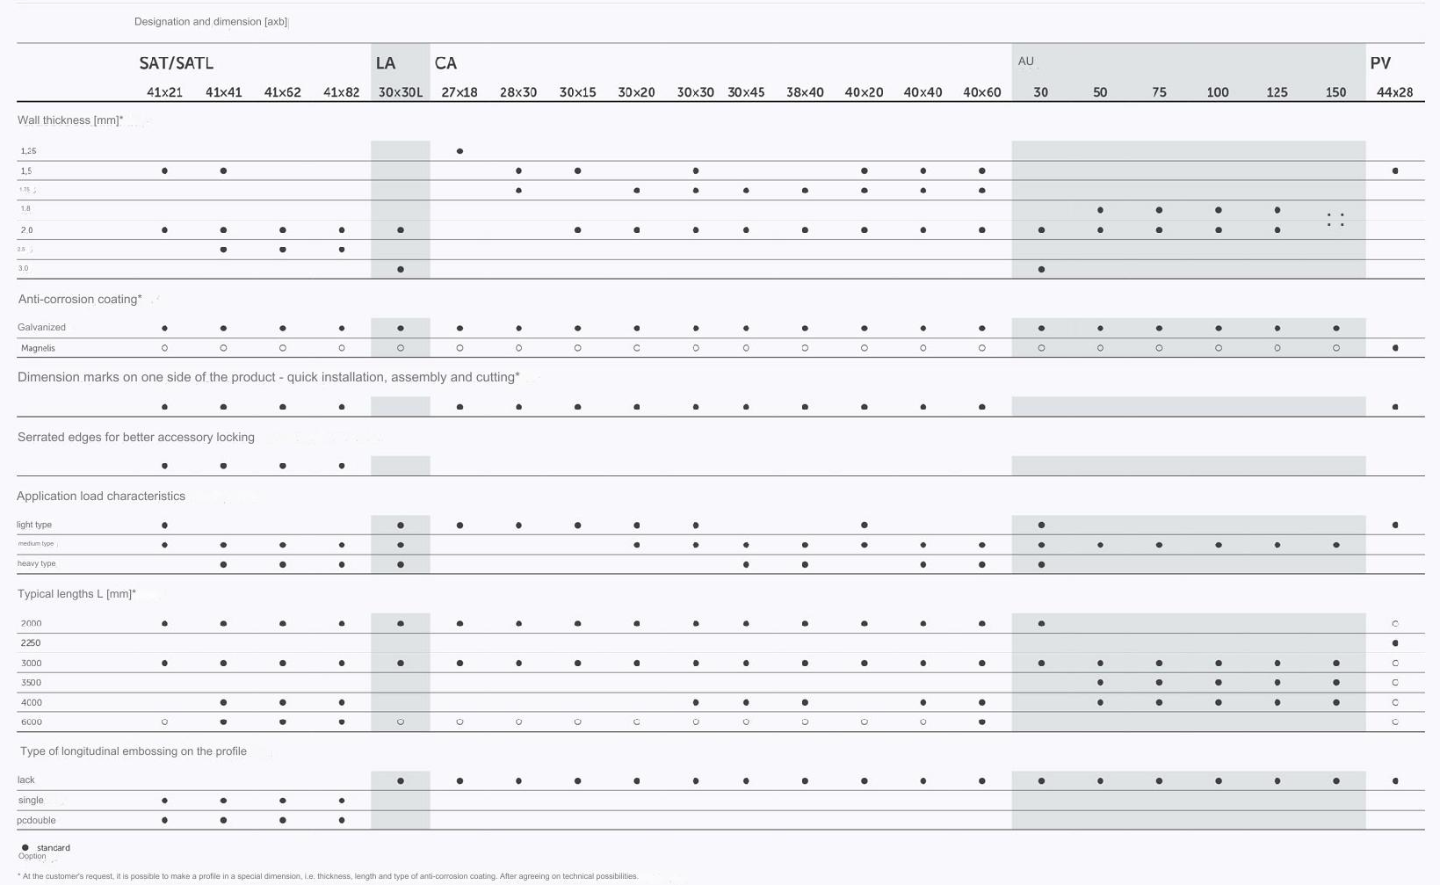Click the heavy type row label
The height and width of the screenshot is (885, 1440).
tap(36, 563)
